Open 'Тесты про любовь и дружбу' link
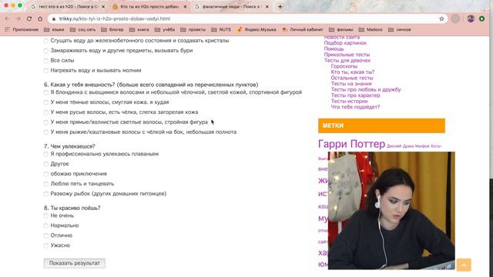The image size is (493, 277). [x=366, y=89]
